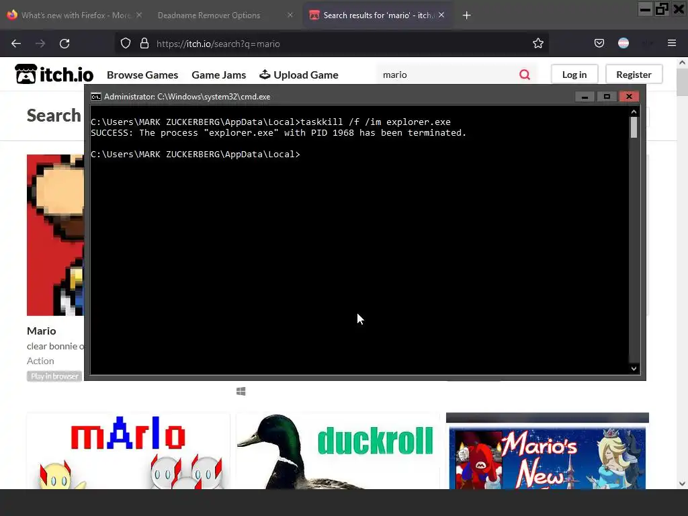The height and width of the screenshot is (516, 688).
Task: Click the padlock site information icon
Action: 144,44
